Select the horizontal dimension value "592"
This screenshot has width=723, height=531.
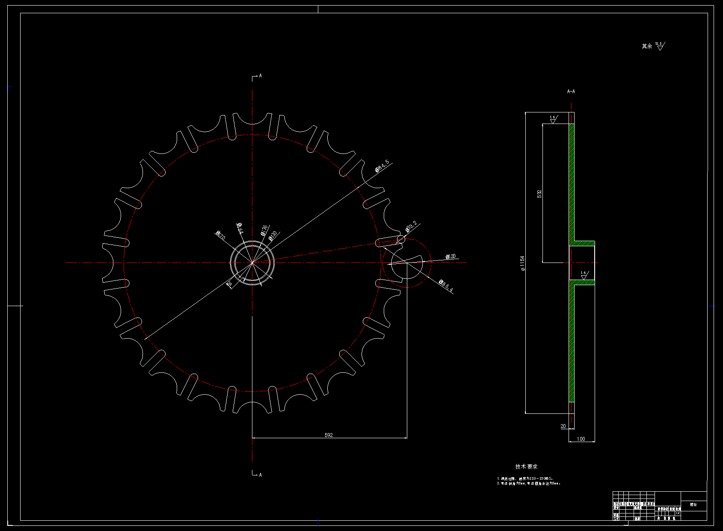tap(329, 435)
